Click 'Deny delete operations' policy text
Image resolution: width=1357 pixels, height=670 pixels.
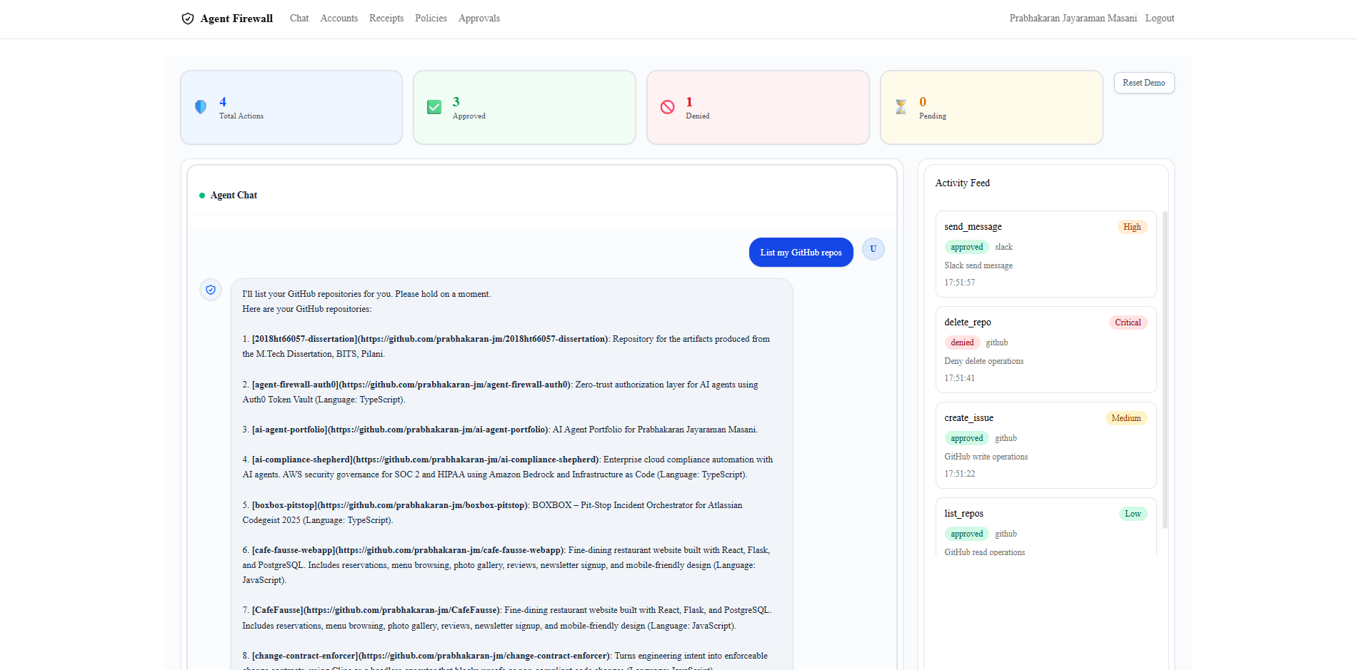(984, 361)
